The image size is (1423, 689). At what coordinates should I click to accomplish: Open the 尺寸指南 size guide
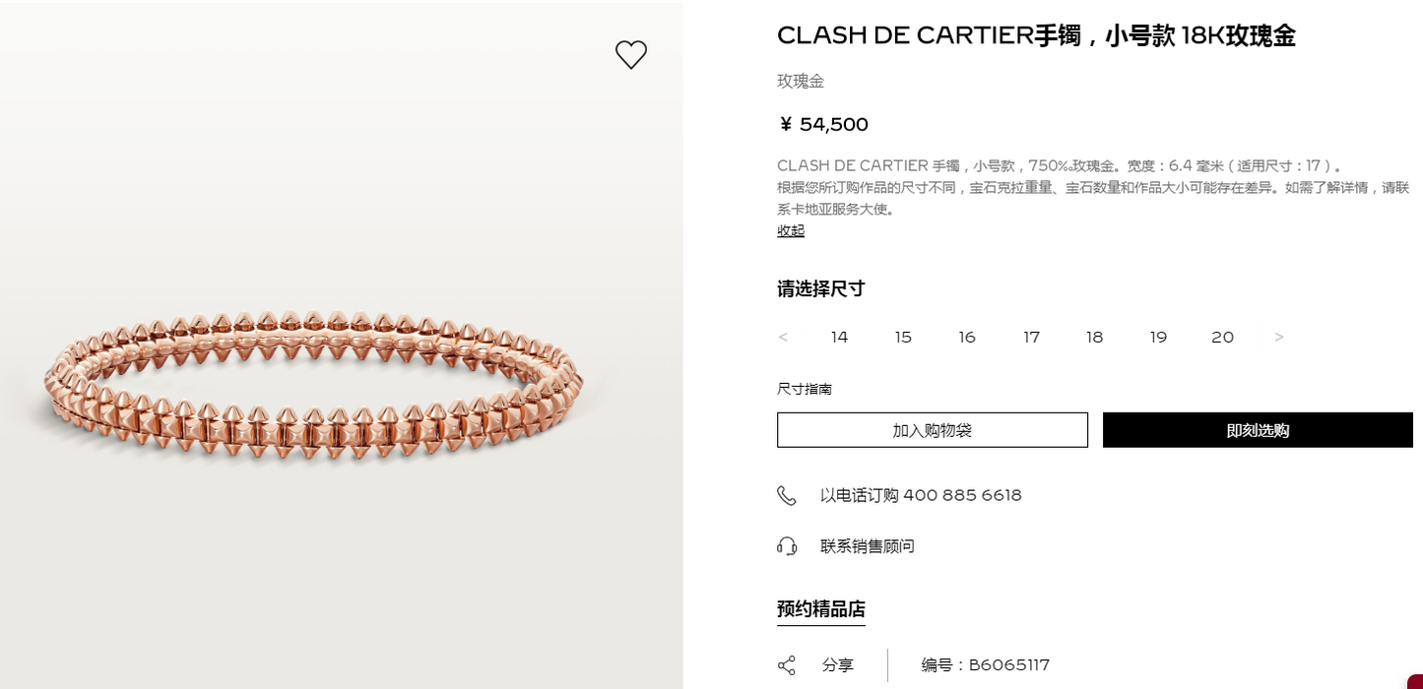(x=805, y=389)
